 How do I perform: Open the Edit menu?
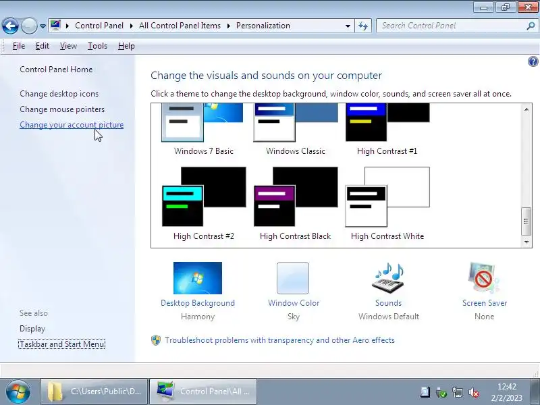(x=43, y=46)
